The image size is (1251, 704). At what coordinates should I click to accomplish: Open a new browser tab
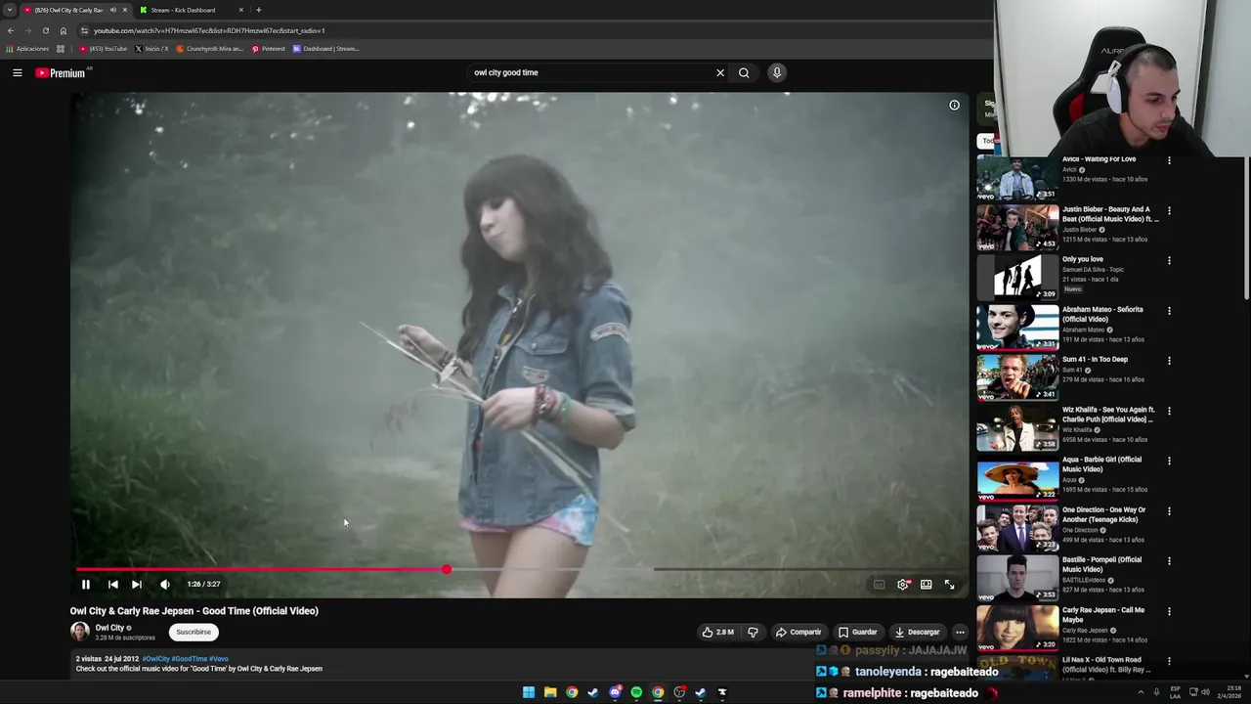pyautogui.click(x=258, y=10)
